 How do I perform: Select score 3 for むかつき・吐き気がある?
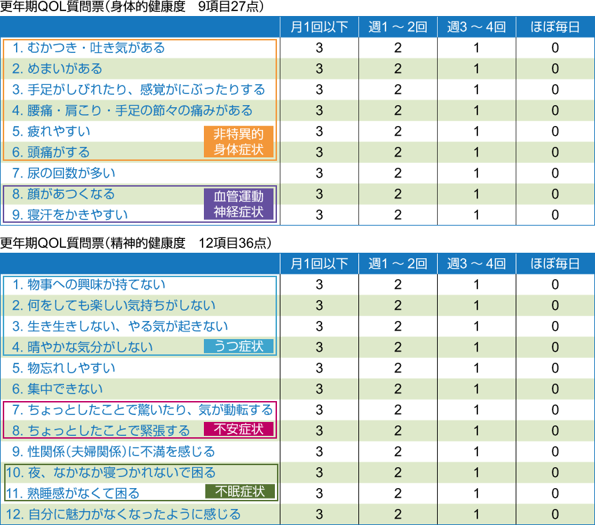319,48
